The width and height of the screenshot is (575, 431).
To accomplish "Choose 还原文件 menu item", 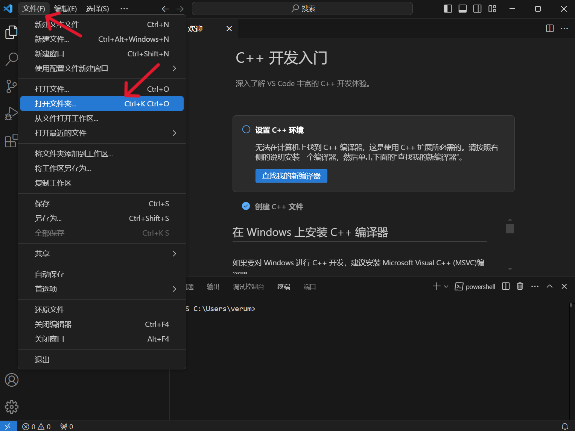I will [x=102, y=310].
